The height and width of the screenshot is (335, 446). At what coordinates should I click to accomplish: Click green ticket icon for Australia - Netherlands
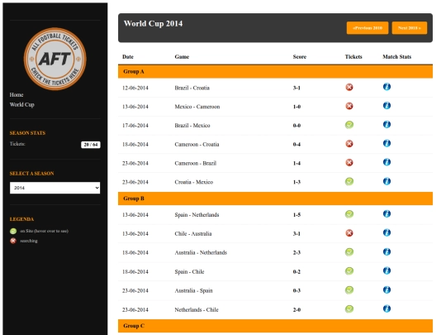[349, 251]
